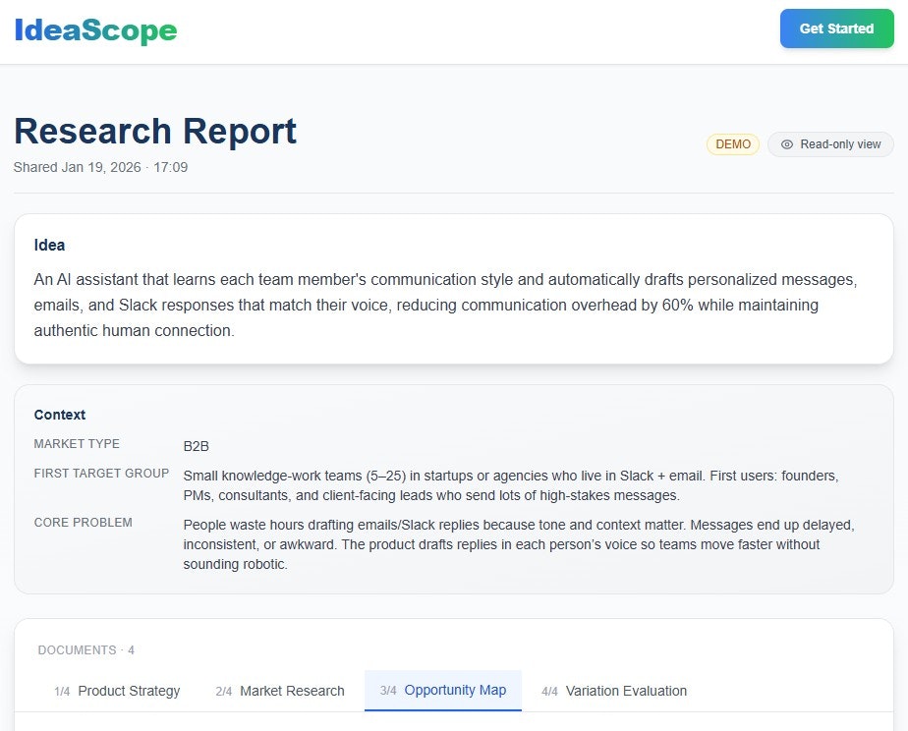Screen dimensions: 908x731
Task: Select the 2/4 step indicator badge
Action: pyautogui.click(x=223, y=691)
